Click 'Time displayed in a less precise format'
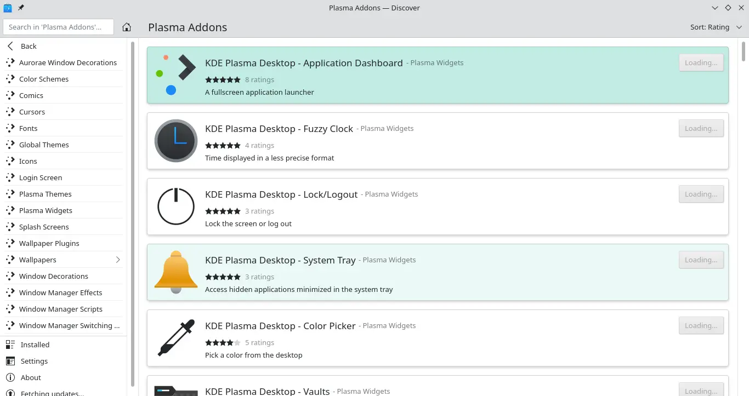Screen dimensions: 749x396 click(x=269, y=158)
